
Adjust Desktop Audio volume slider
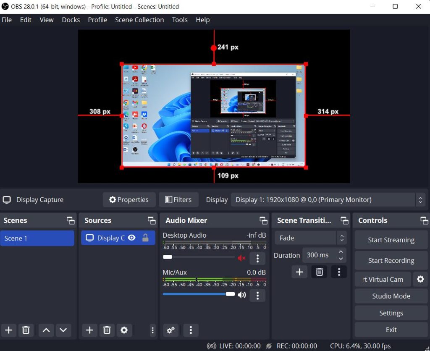pyautogui.click(x=199, y=257)
